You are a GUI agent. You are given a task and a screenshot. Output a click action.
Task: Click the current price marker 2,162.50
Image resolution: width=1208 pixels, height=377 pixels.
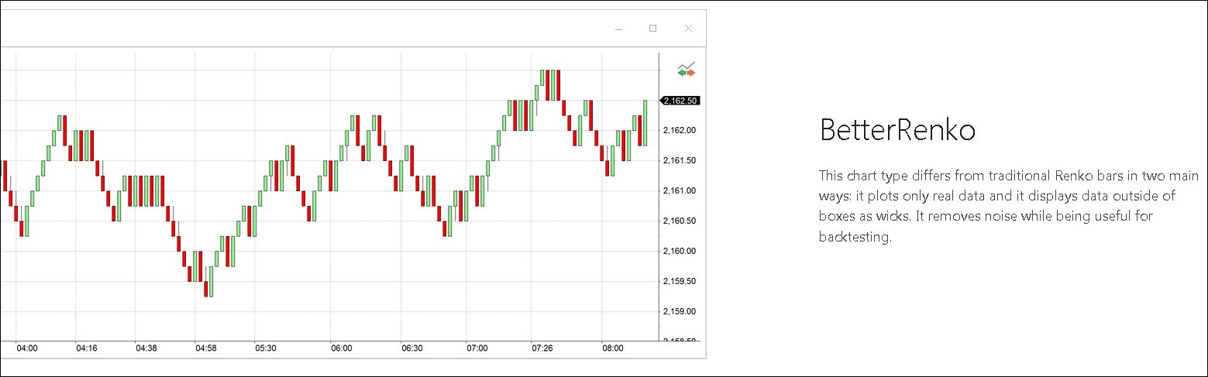coord(680,101)
